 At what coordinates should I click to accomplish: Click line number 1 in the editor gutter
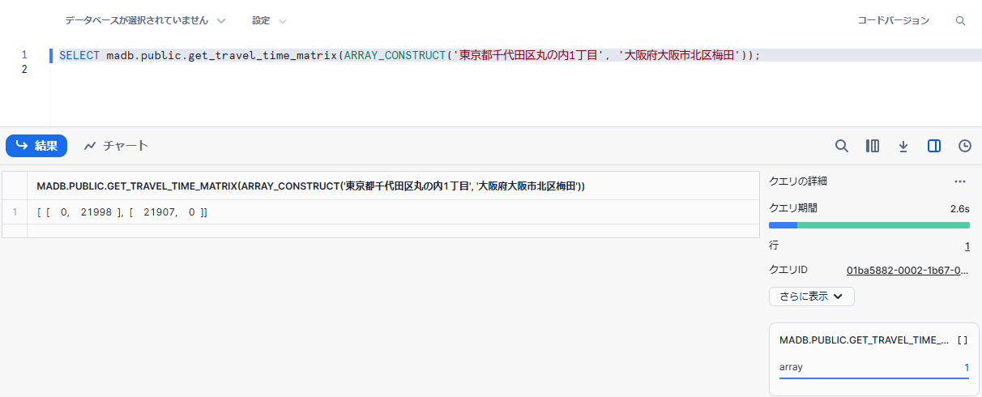(24, 55)
